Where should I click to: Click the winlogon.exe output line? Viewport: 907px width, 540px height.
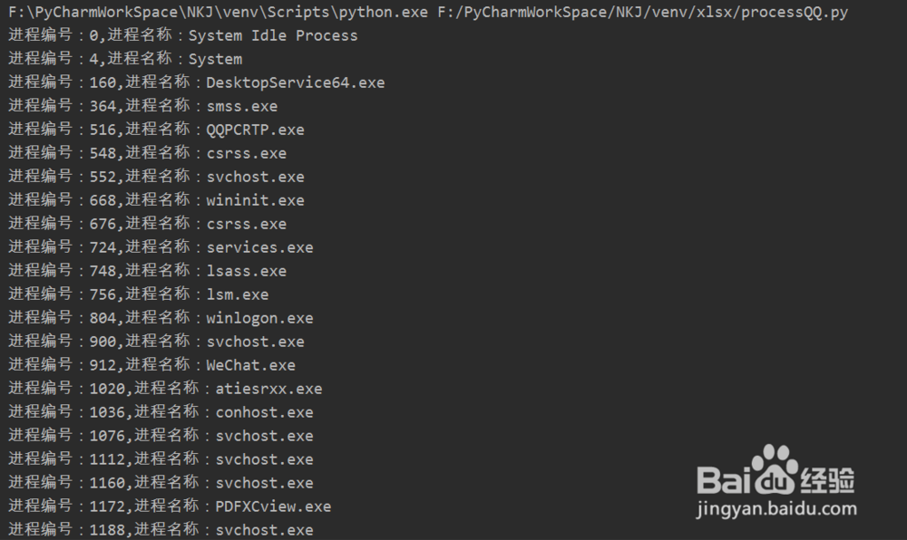(x=161, y=318)
